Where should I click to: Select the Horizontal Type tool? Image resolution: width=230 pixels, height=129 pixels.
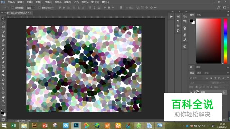[3, 84]
